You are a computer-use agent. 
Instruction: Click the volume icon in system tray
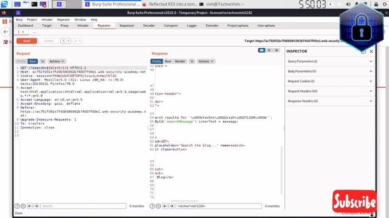348,4
